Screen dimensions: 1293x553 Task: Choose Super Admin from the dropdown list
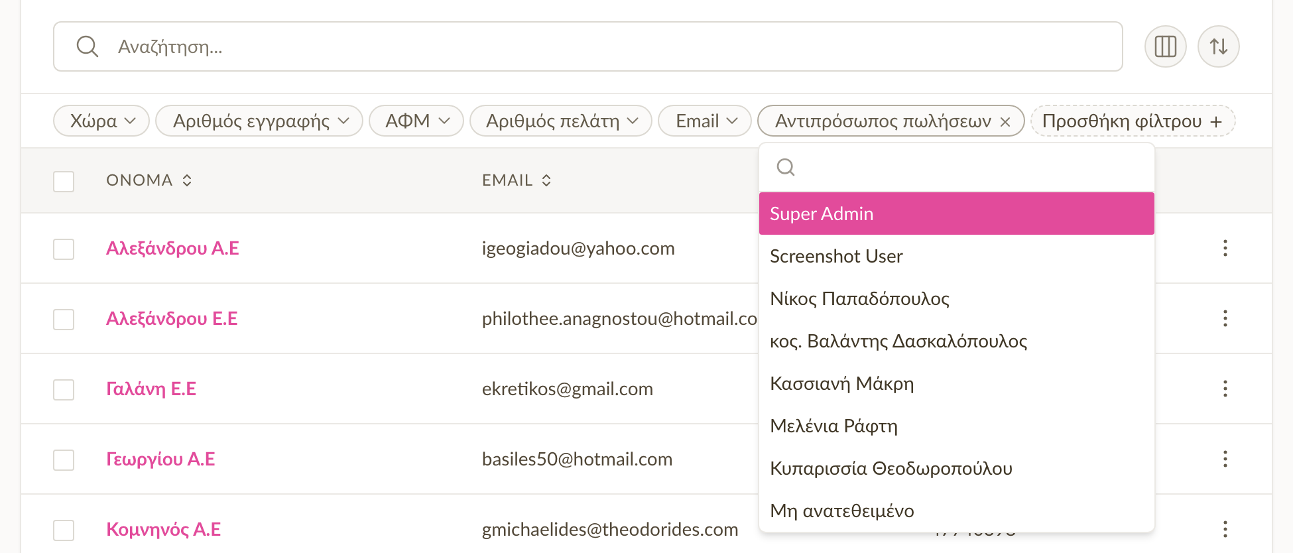click(x=956, y=214)
